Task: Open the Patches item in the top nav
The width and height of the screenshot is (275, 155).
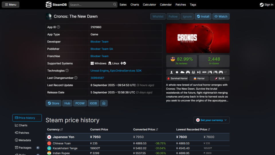Action: (x=181, y=5)
